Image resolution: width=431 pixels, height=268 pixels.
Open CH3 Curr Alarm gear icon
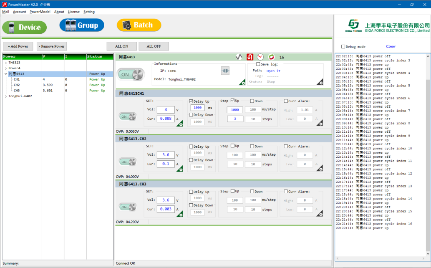click(320, 213)
